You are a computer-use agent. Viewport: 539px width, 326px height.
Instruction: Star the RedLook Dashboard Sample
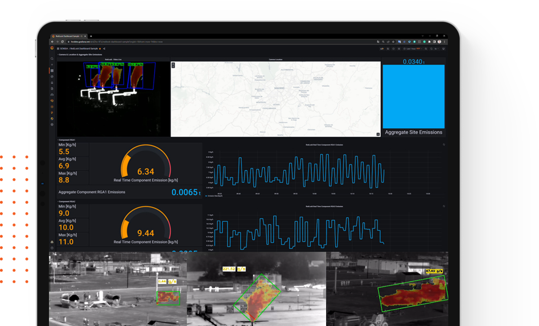pyautogui.click(x=100, y=49)
